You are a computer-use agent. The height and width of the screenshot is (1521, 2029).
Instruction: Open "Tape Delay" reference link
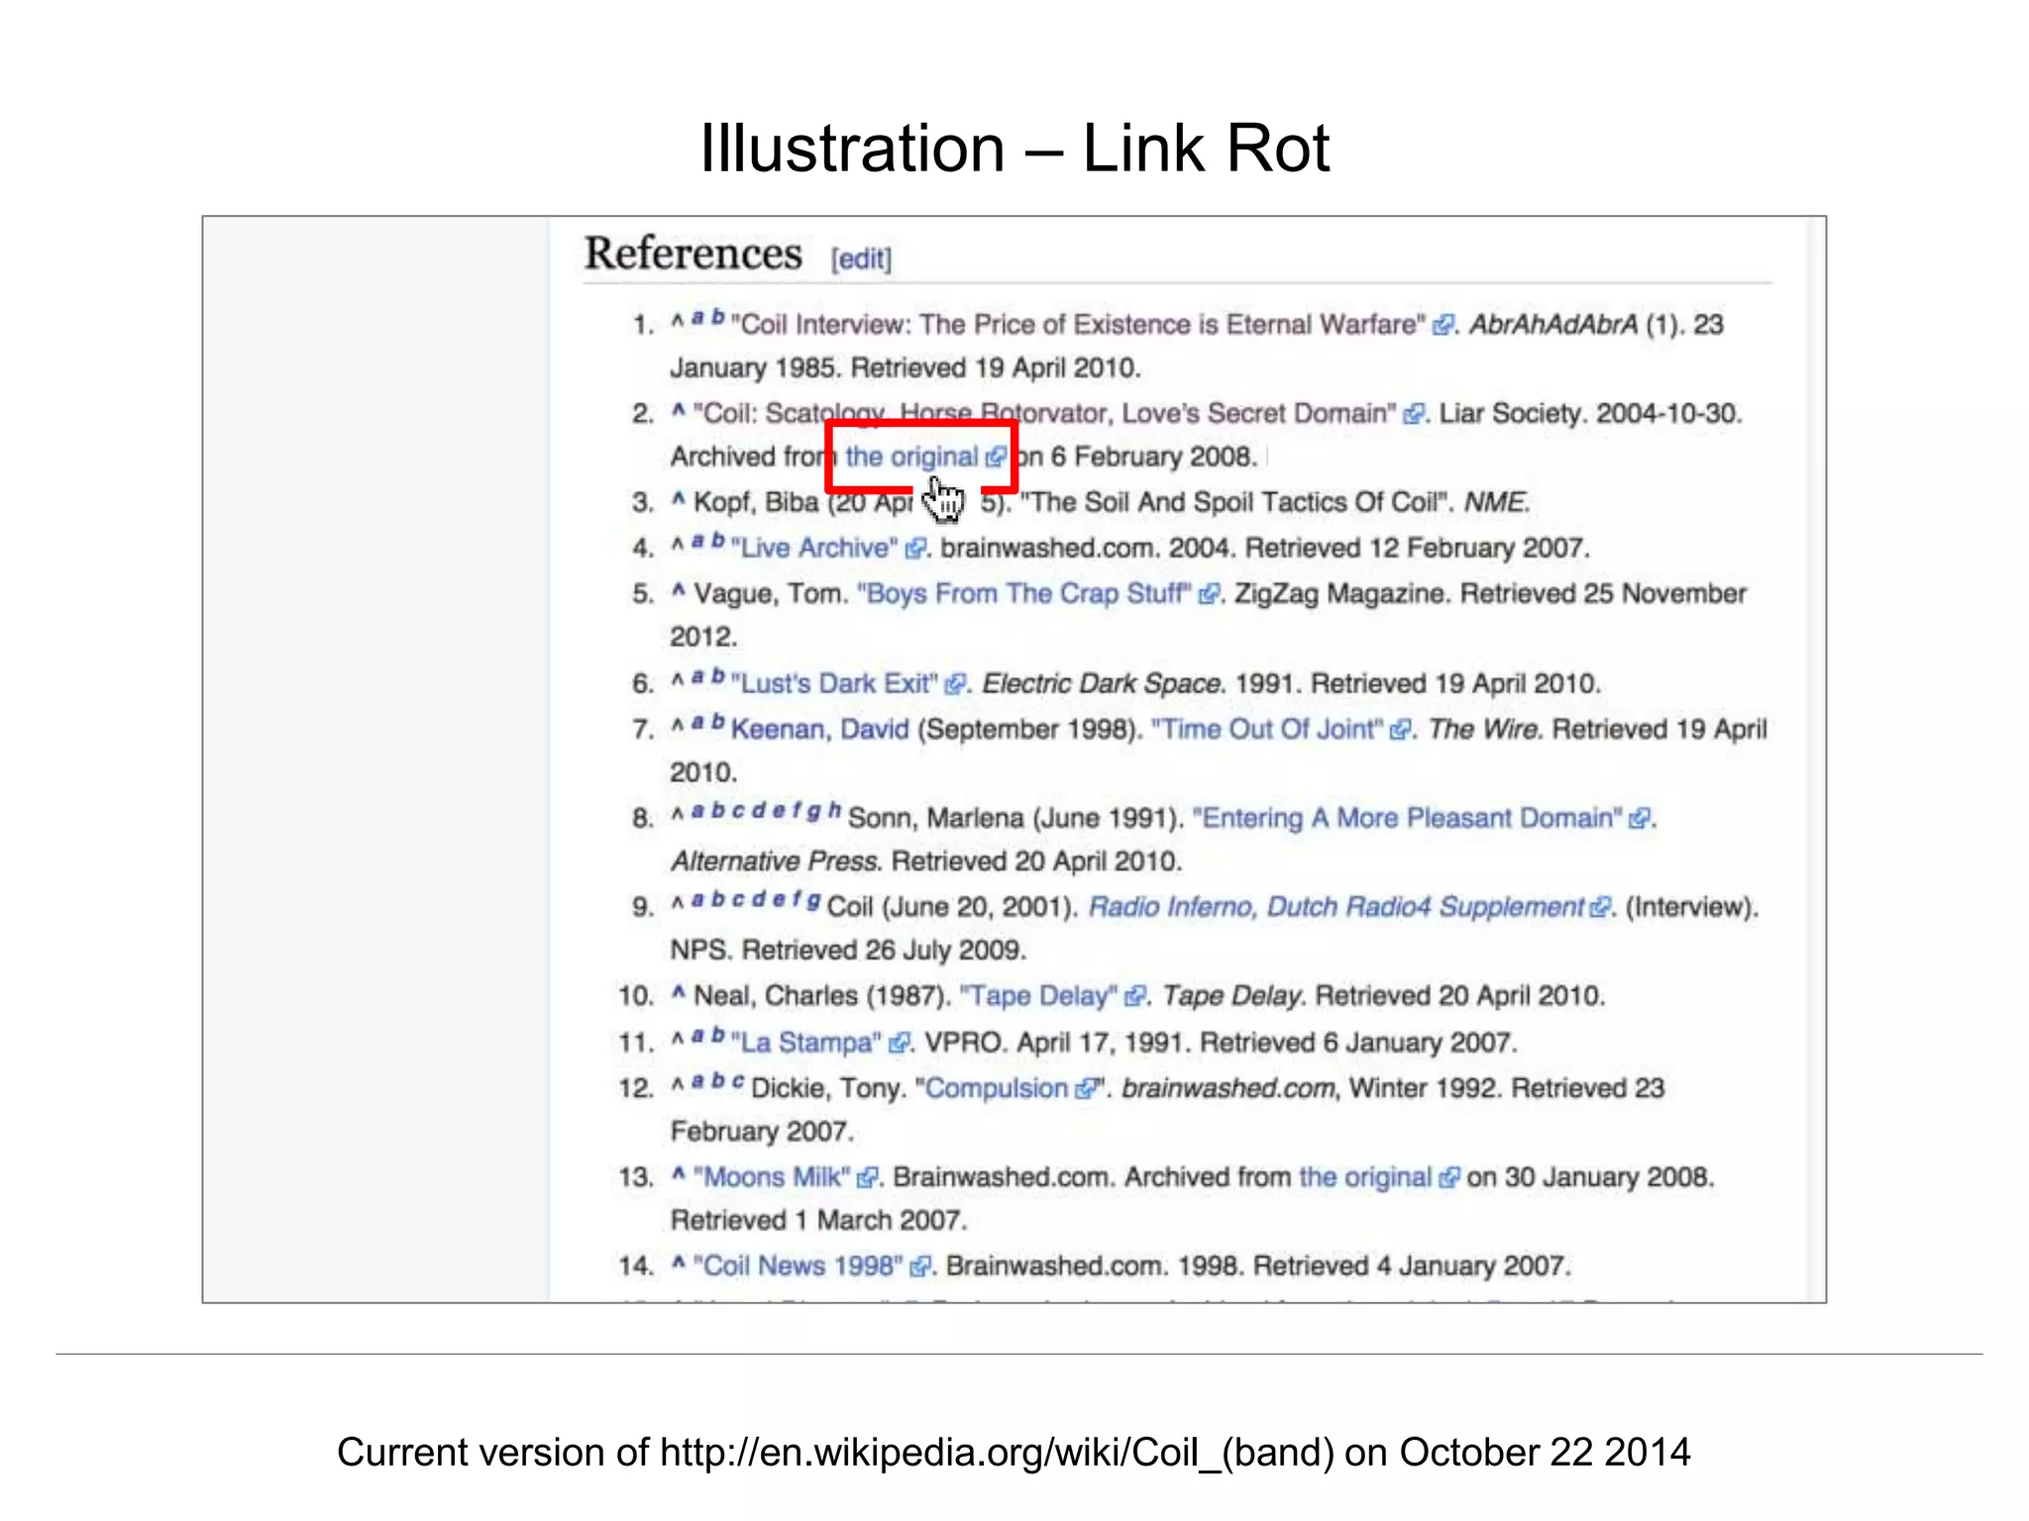1038,995
